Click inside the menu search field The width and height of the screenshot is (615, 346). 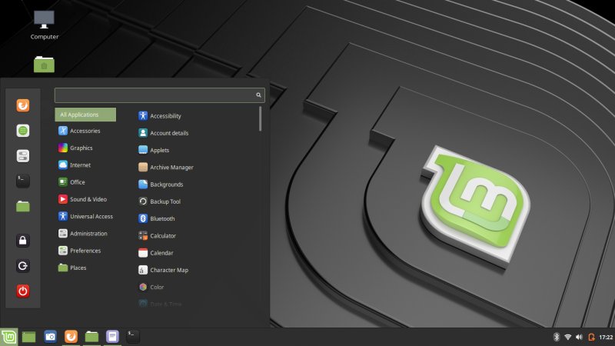tap(154, 95)
